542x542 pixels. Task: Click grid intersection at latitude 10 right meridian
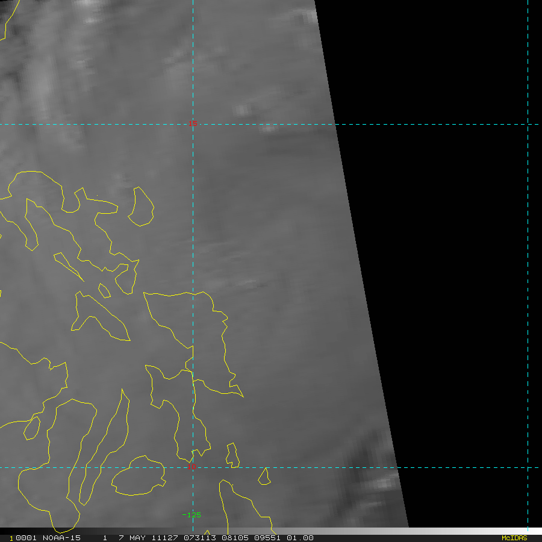tap(528, 467)
